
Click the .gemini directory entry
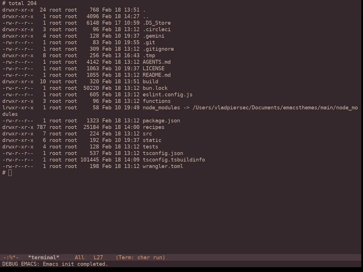coord(153,36)
